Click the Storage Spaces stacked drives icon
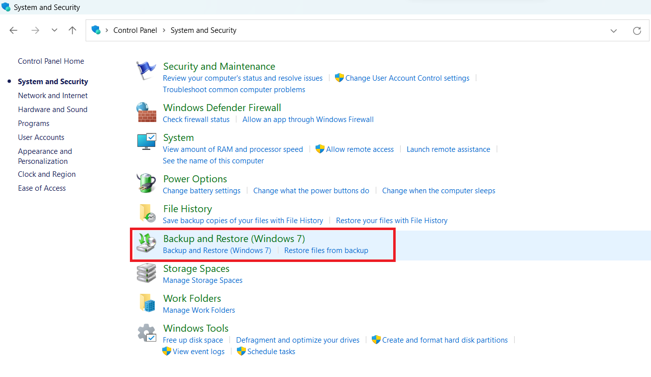Image resolution: width=651 pixels, height=377 pixels. pyautogui.click(x=146, y=273)
